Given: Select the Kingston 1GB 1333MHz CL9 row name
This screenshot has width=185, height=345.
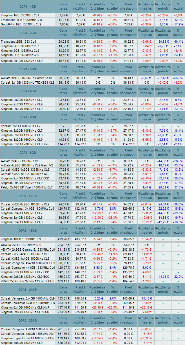Looking at the screenshot, I should pyautogui.click(x=20, y=15).
